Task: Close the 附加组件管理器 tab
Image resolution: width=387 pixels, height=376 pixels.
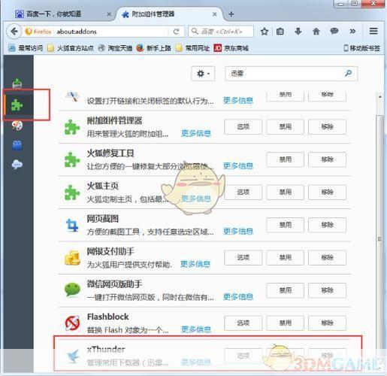Action: [214, 14]
